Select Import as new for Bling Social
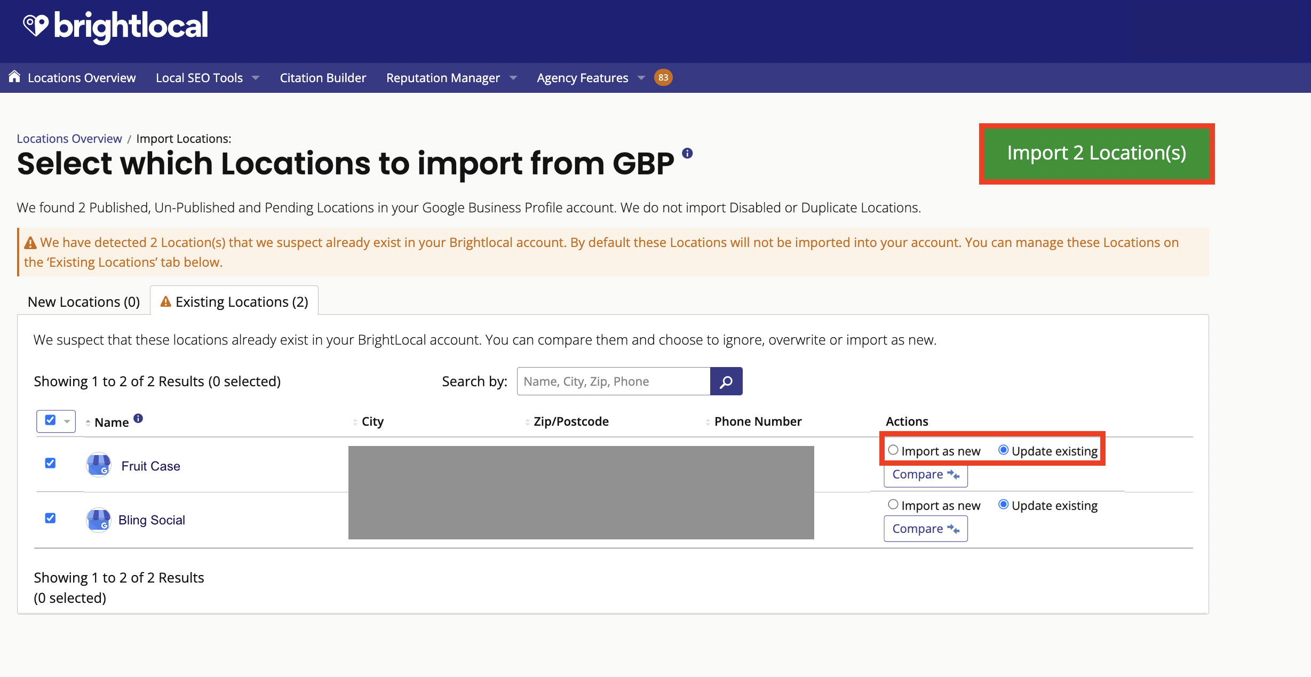This screenshot has width=1311, height=677. click(x=893, y=505)
